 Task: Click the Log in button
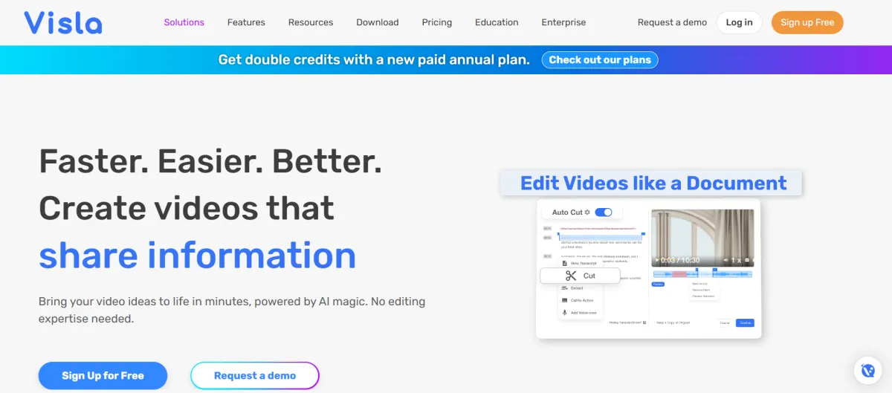[x=739, y=22]
